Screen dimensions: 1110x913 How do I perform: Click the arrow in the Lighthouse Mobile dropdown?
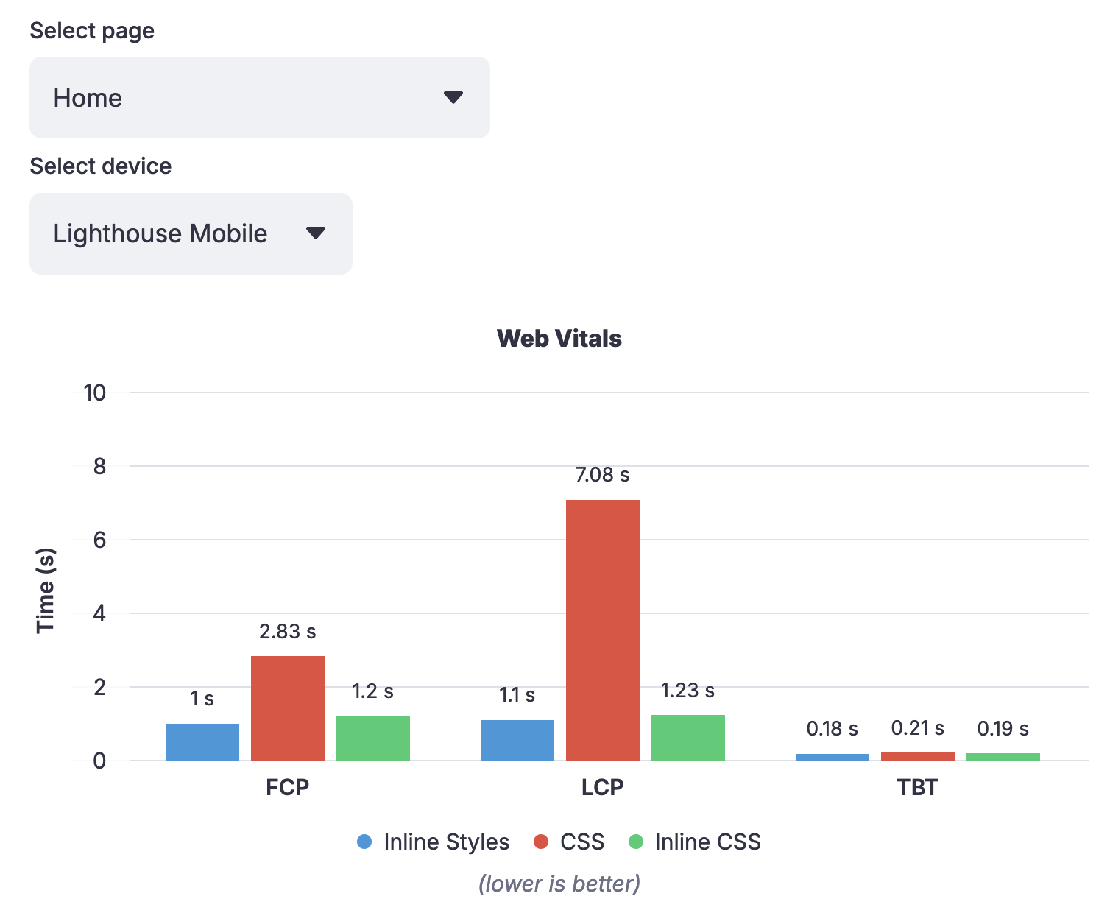(x=316, y=233)
